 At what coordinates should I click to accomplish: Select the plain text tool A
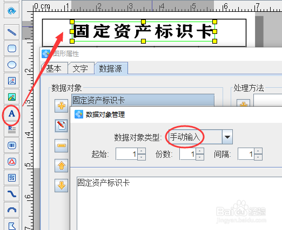(x=12, y=114)
